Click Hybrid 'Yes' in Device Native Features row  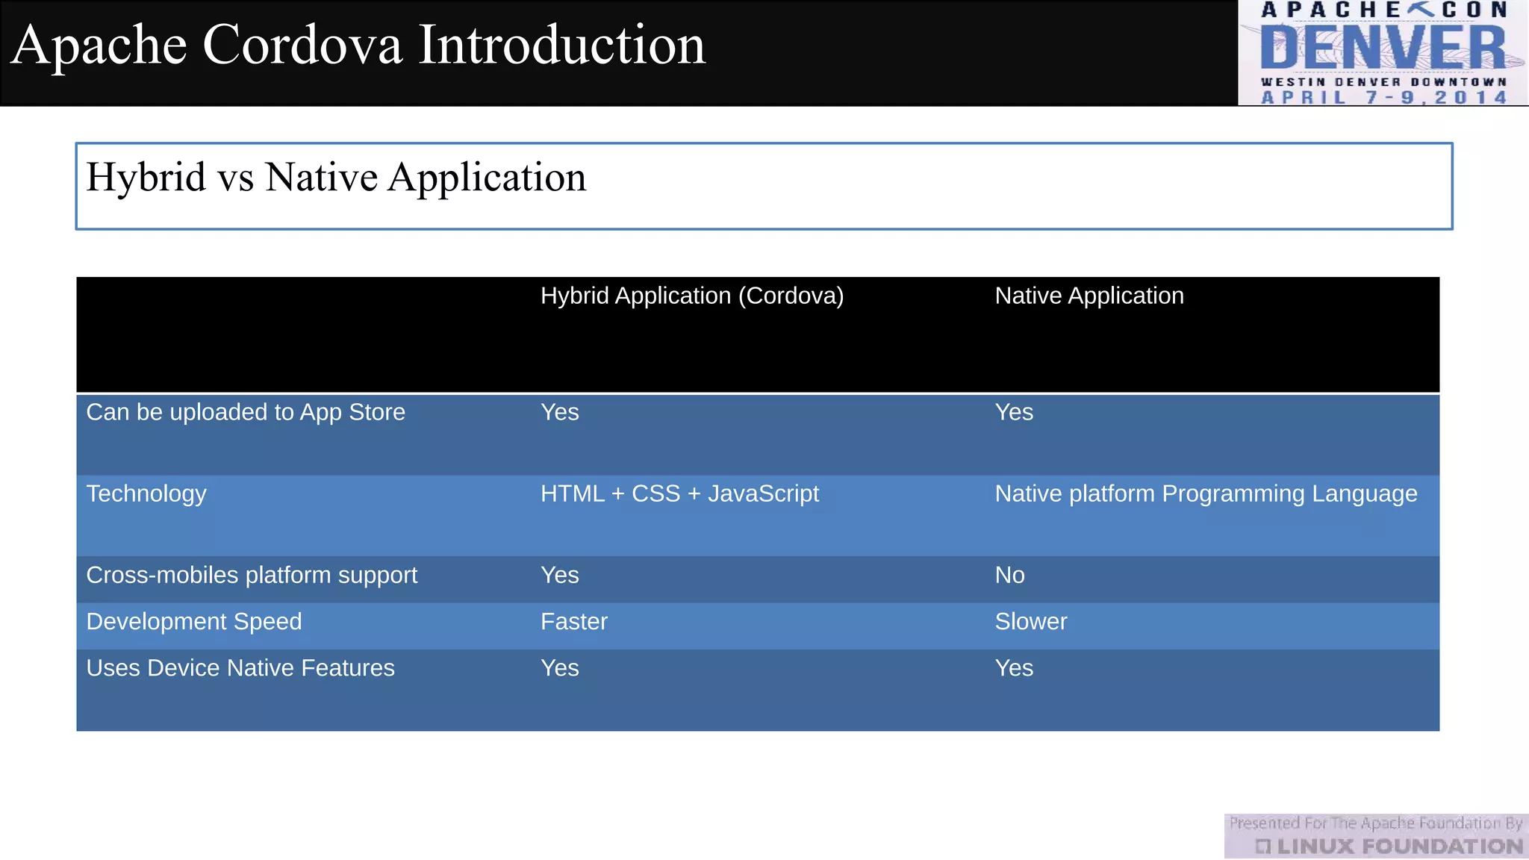tap(560, 668)
